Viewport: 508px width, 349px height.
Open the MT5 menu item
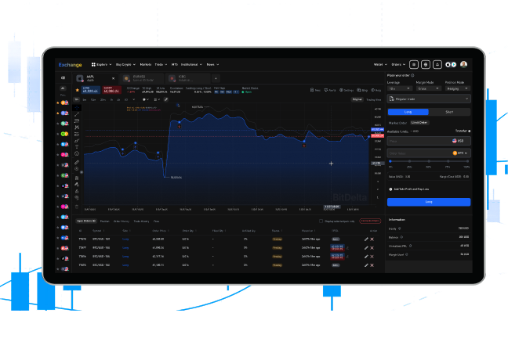pos(174,65)
